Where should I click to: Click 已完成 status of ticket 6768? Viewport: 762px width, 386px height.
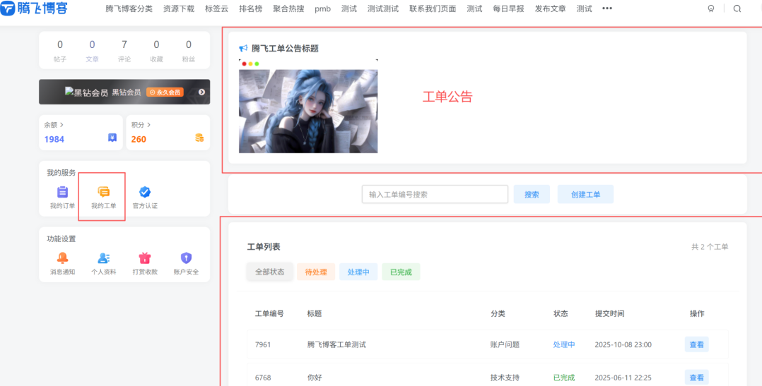click(564, 378)
